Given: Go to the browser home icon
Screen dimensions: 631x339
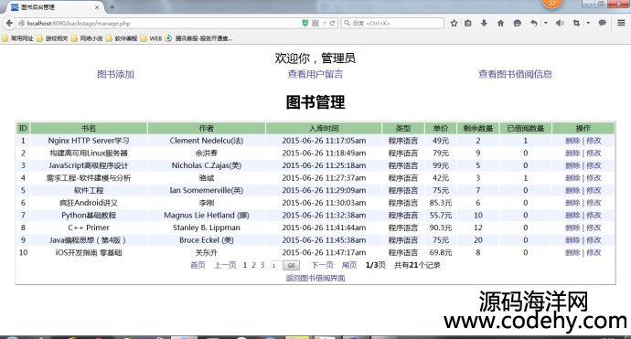Looking at the screenshot, I should 500,24.
